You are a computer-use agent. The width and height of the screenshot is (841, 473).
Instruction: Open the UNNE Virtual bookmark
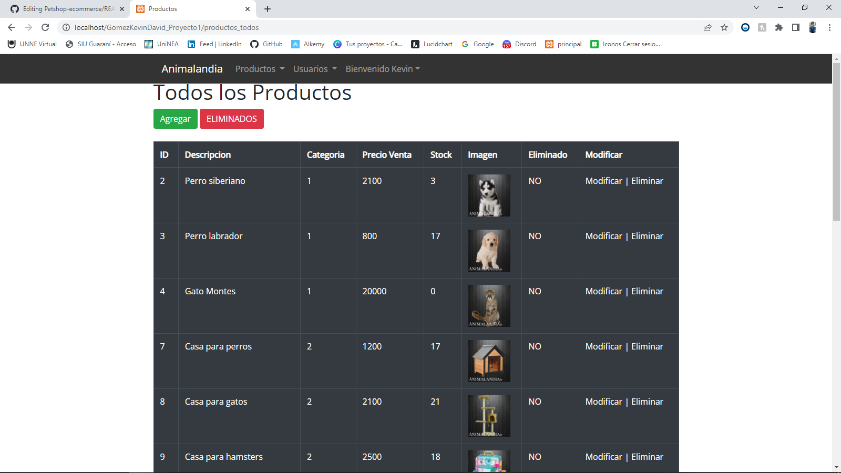pos(31,44)
